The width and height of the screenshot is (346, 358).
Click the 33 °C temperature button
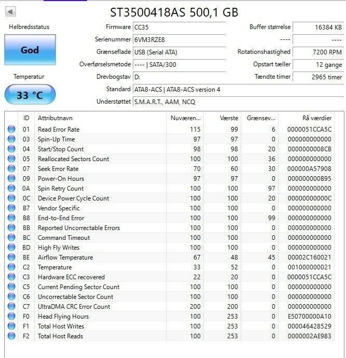click(x=30, y=94)
